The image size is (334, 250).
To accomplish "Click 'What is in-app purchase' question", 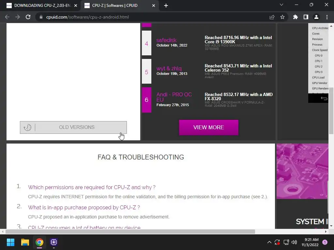I will [84, 207].
